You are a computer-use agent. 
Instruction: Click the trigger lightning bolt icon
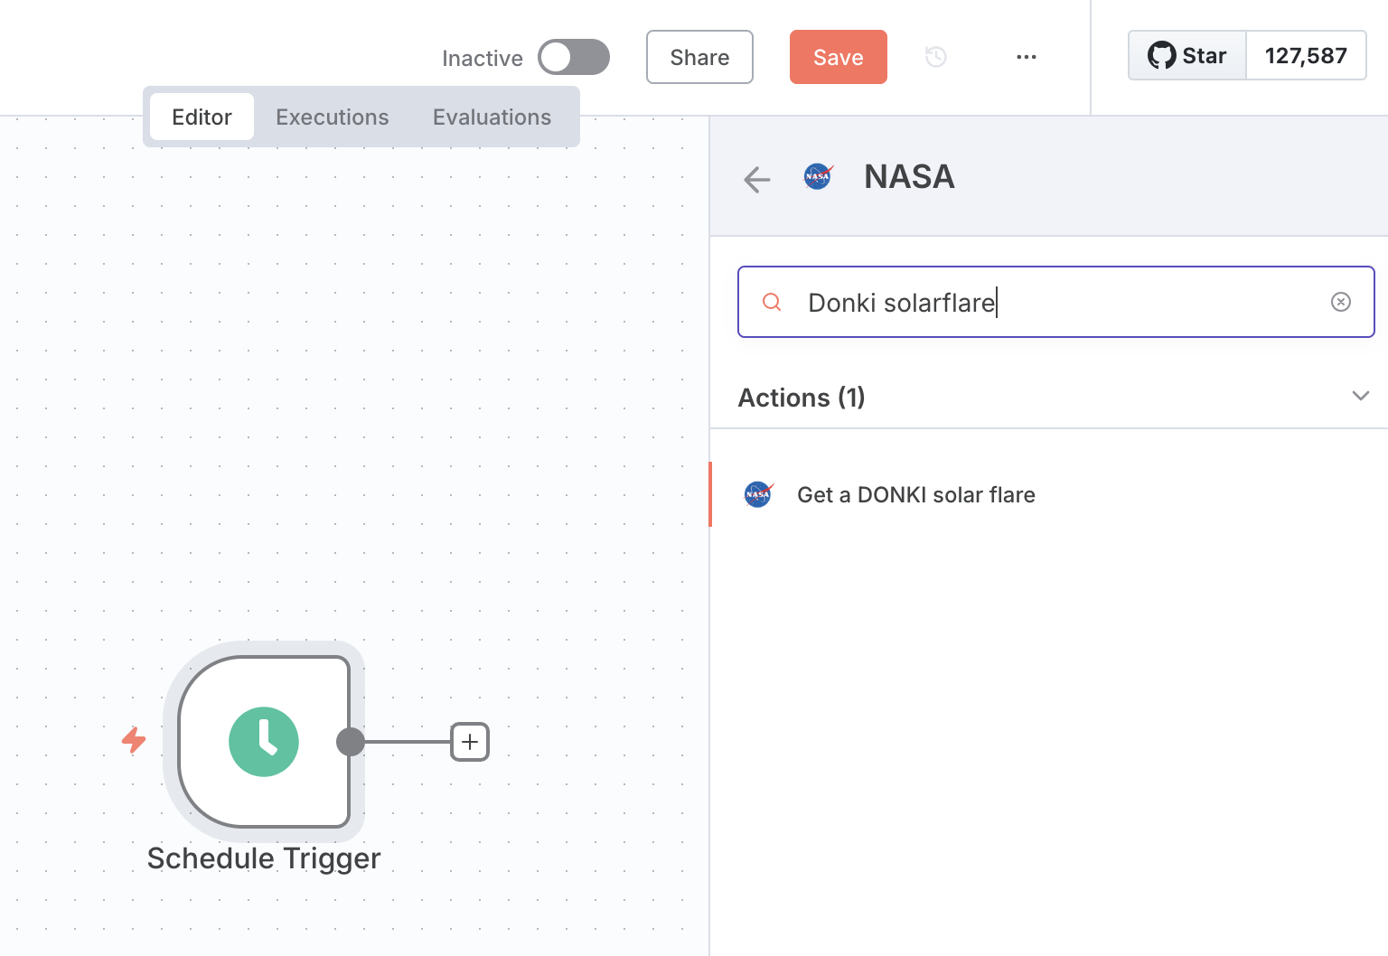[134, 740]
